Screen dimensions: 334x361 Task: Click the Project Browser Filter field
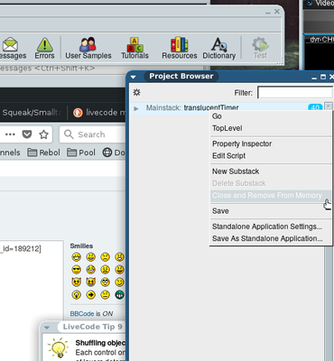295,93
